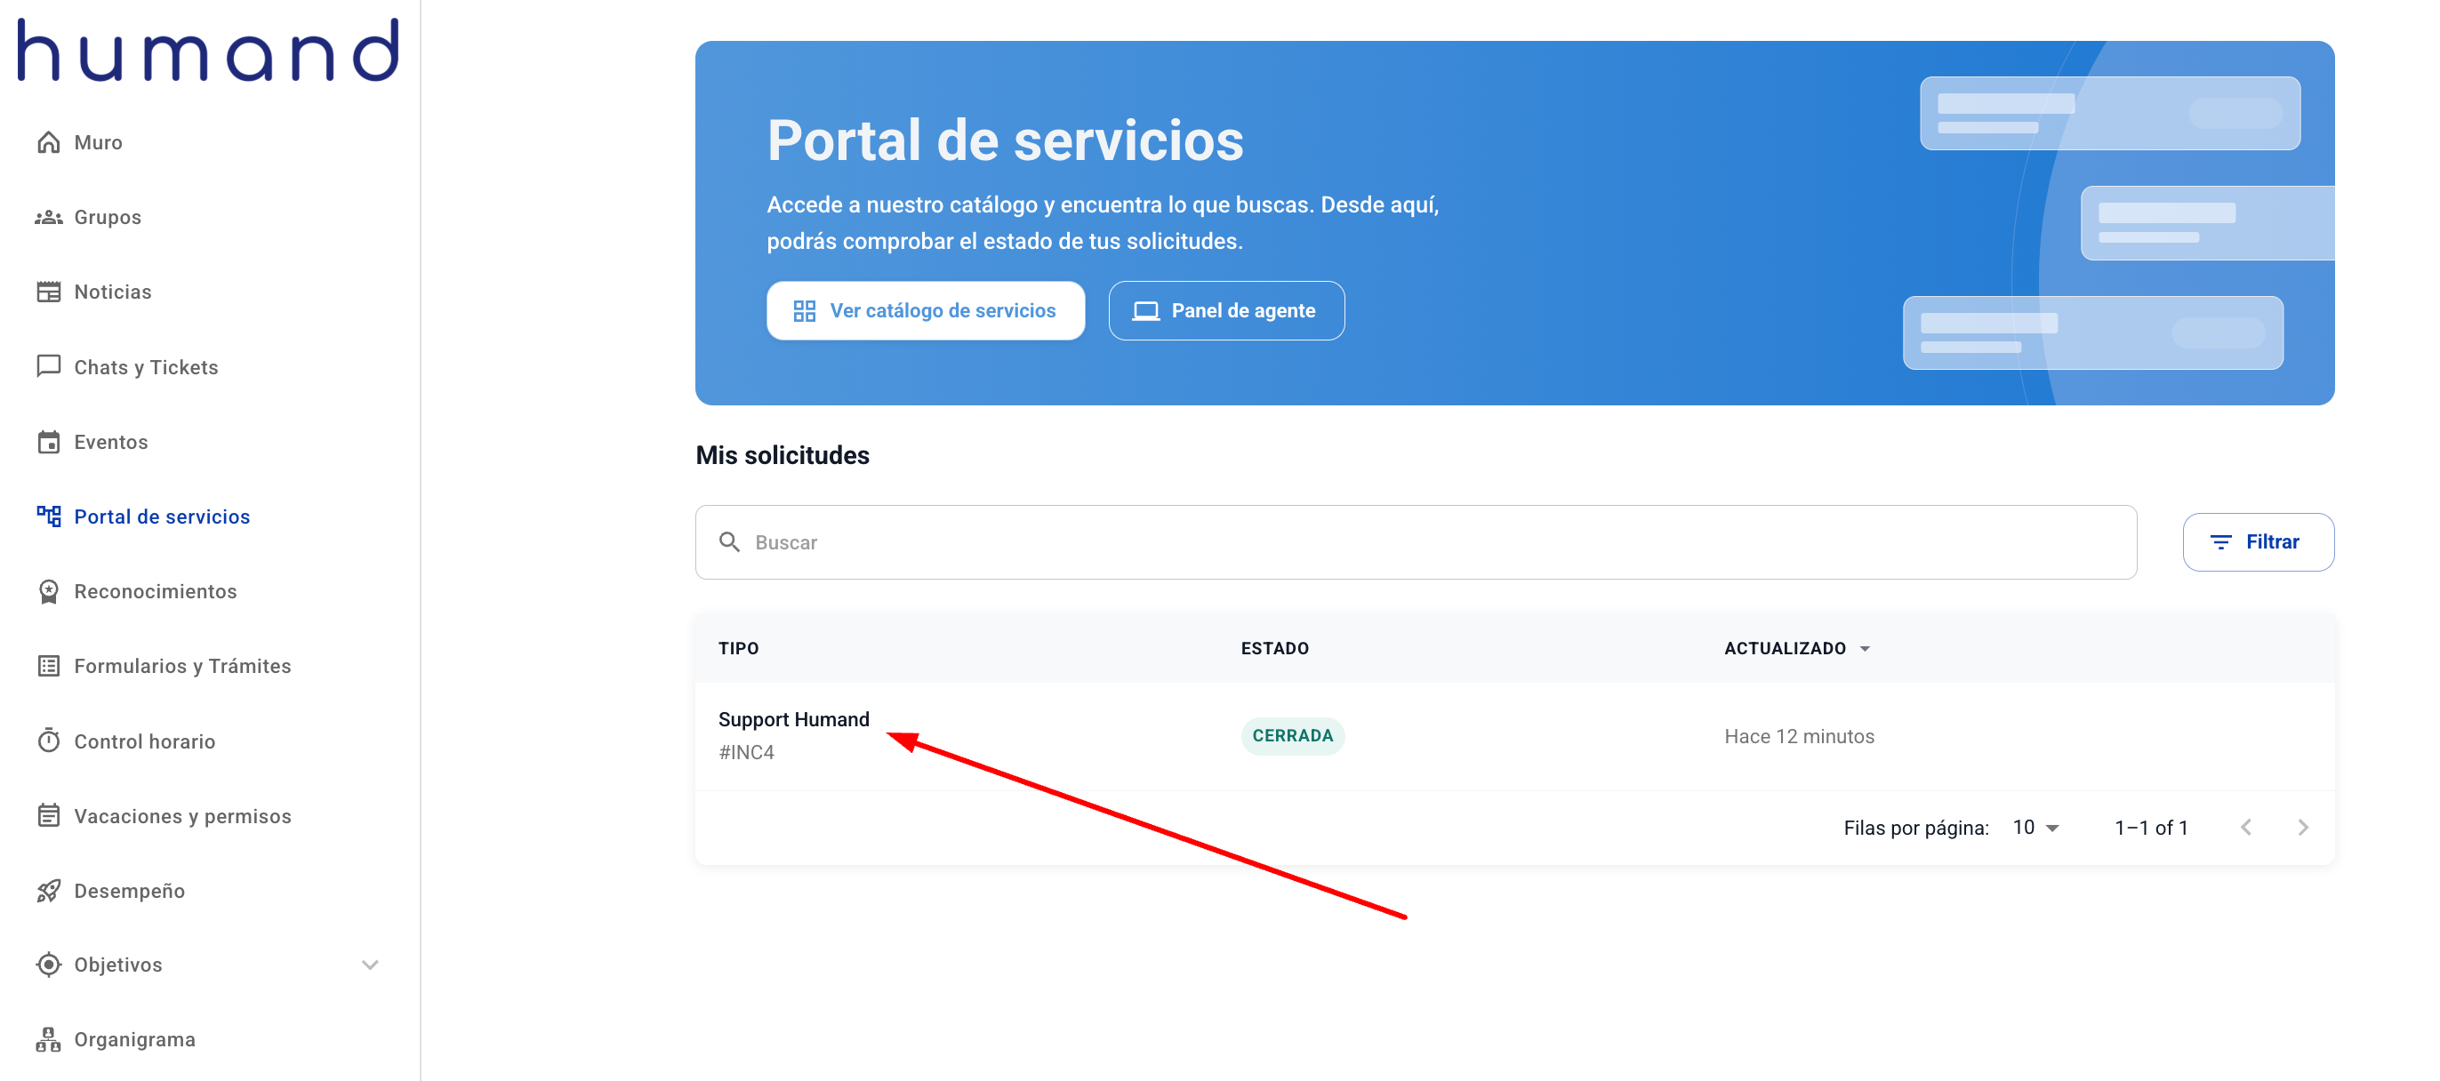Click the search magnifier icon
2440x1081 pixels.
[728, 541]
